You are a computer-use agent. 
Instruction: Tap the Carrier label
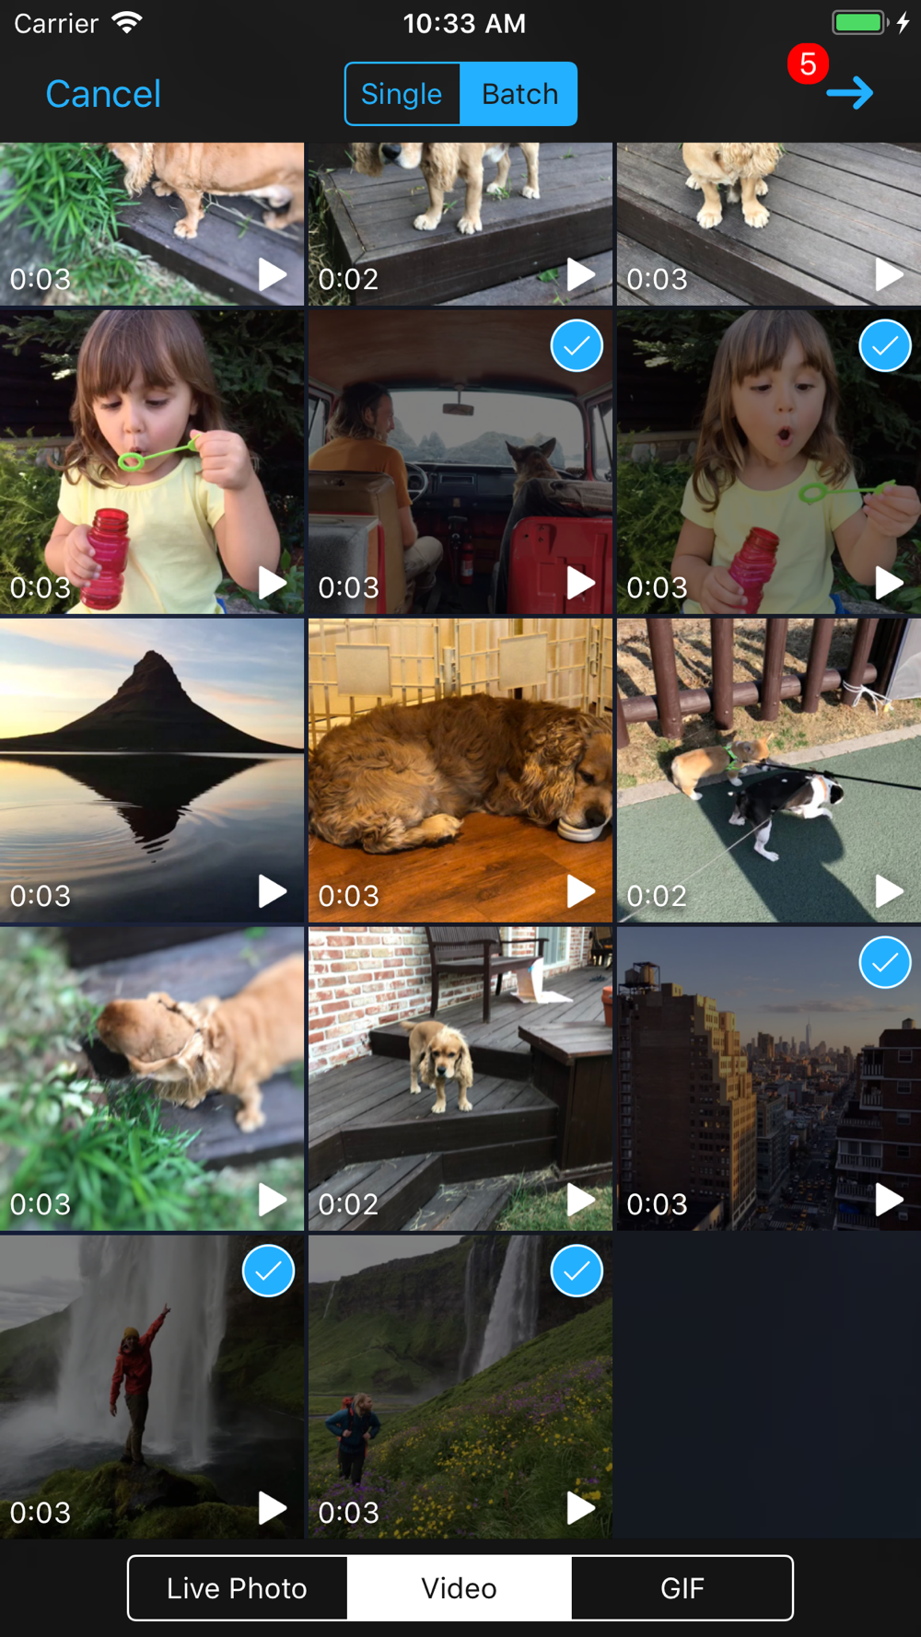click(x=56, y=23)
